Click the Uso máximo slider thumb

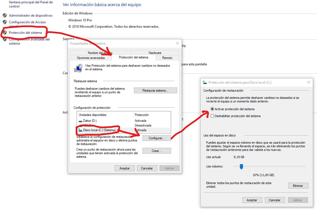241,166
